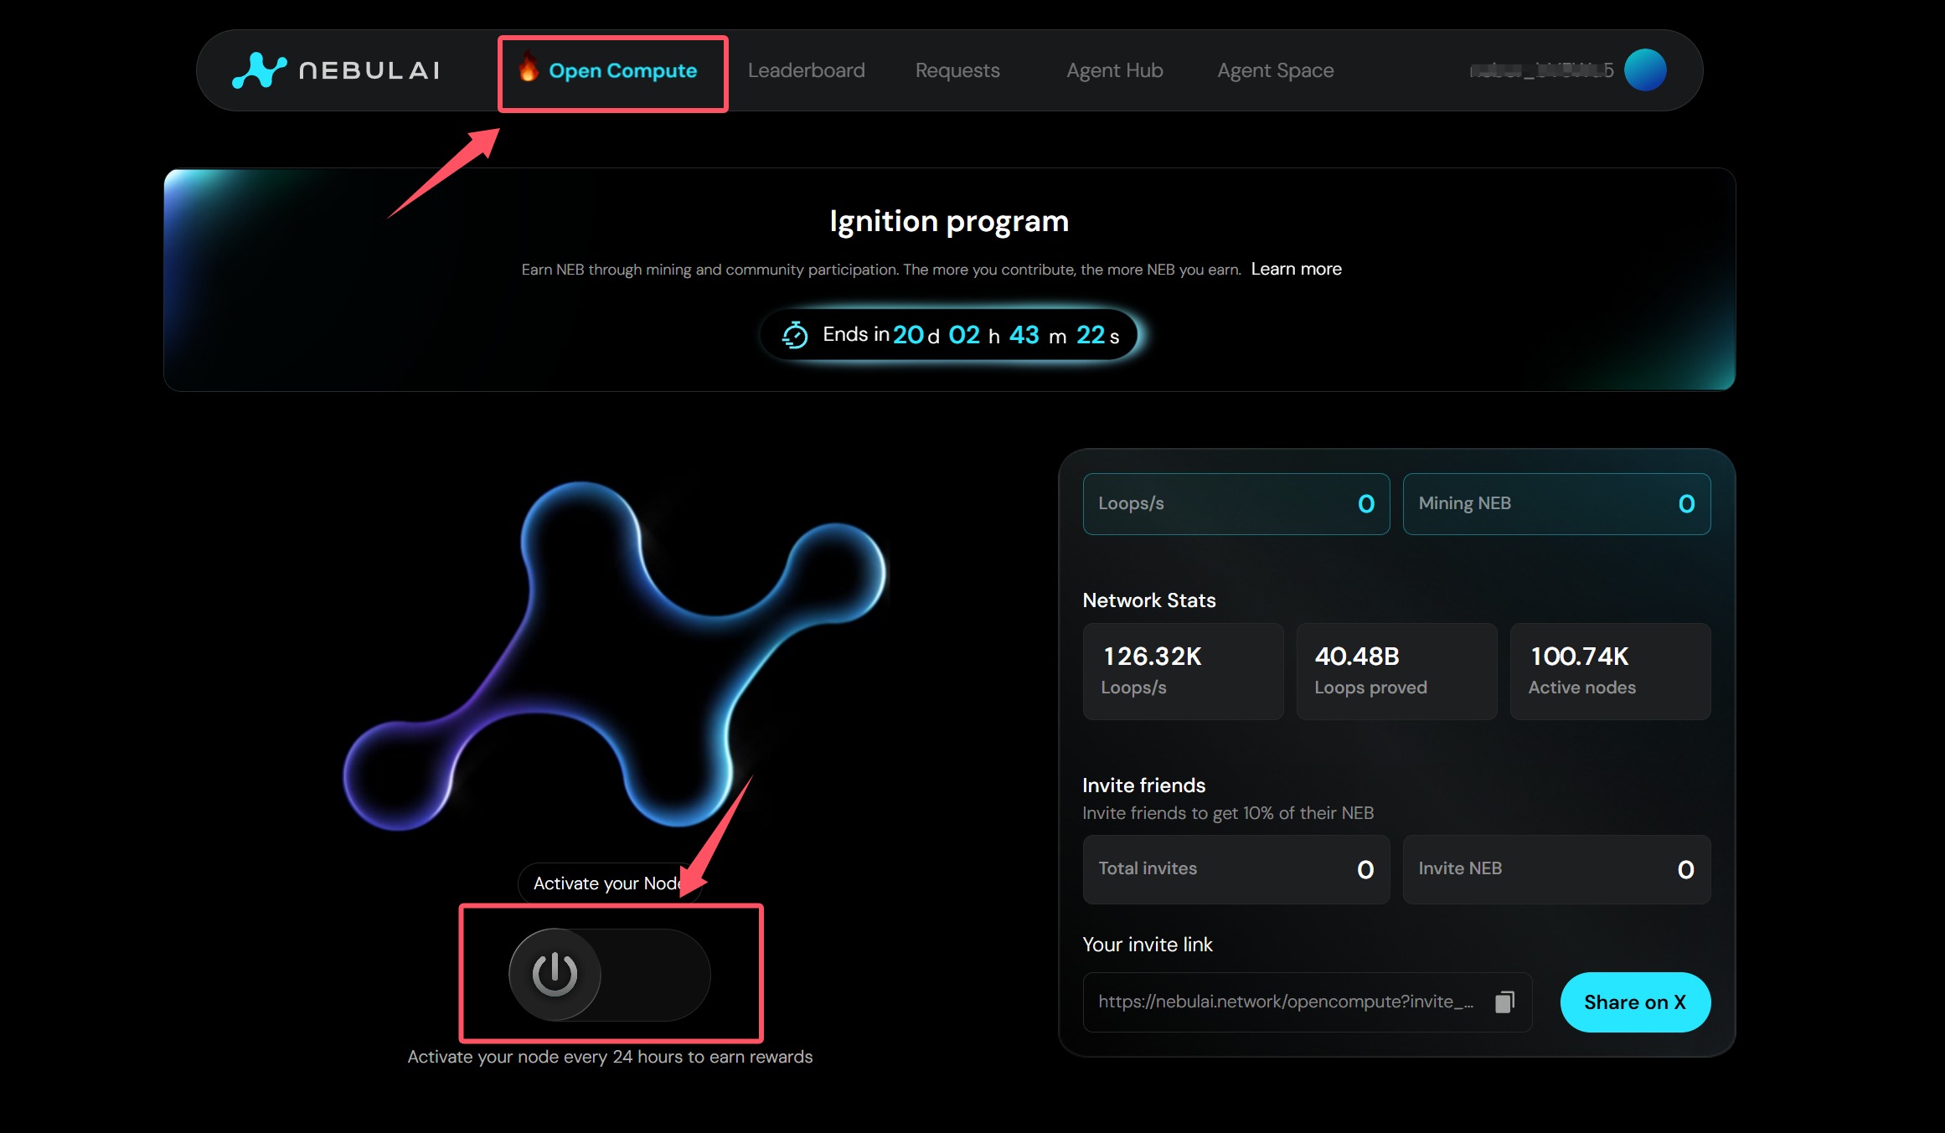Click the Loops/s personal stat box
Screen dimensions: 1945x1133
[x=1236, y=504]
